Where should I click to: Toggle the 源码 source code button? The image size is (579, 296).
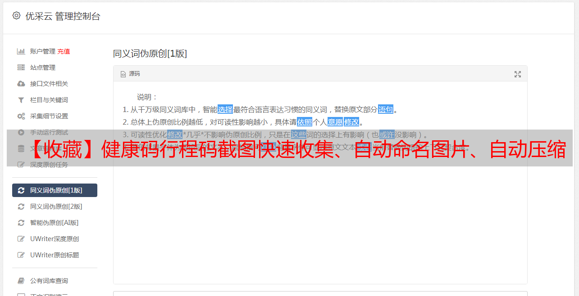(x=130, y=74)
